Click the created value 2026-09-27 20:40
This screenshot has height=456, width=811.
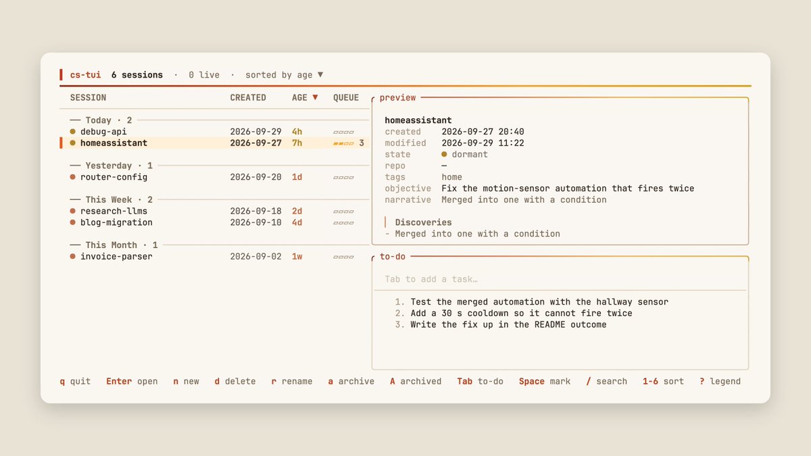click(483, 132)
